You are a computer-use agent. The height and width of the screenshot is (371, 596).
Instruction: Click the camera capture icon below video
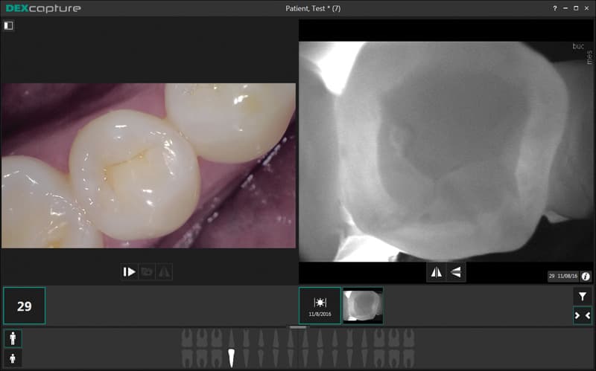point(147,272)
